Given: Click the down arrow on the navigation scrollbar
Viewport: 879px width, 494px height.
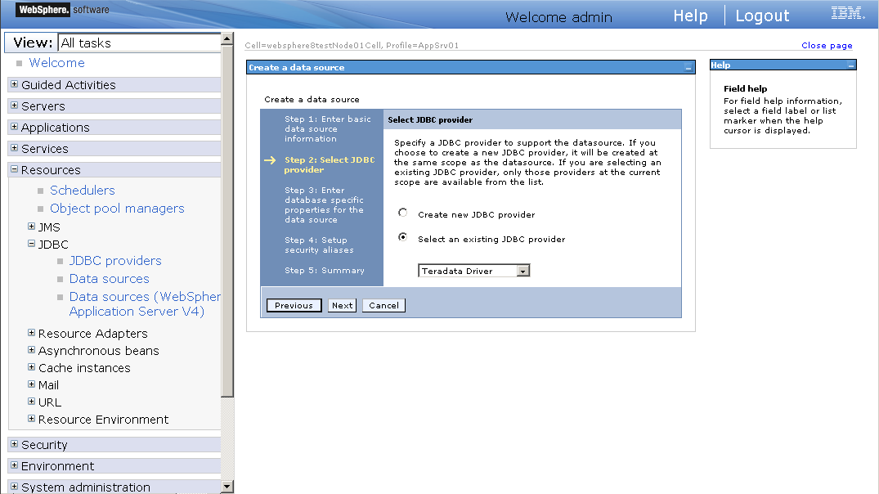Looking at the screenshot, I should (226, 485).
